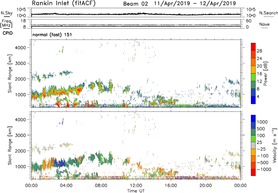
Task: Click the red top segment of Power colorbar
Action: [253, 47]
